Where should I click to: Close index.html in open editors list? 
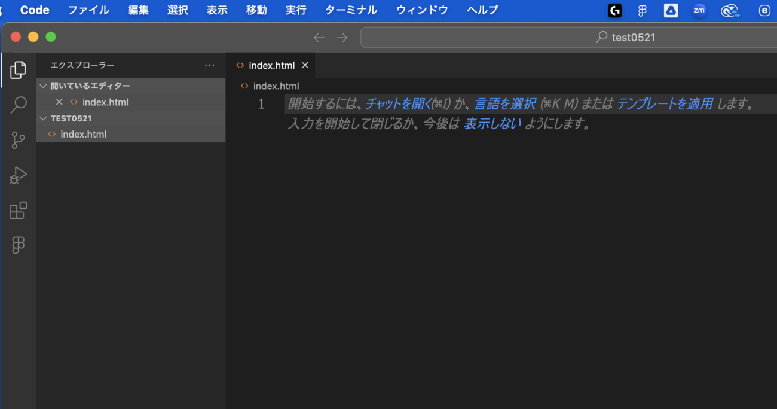pos(59,102)
